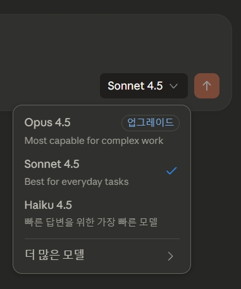
Task: Click the 'Most capable for complex work' description
Action: tap(94, 141)
